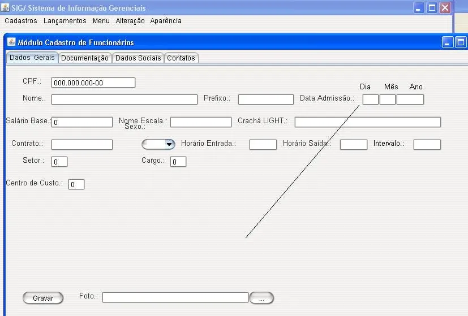Switch to the Dados Sociais tab
This screenshot has width=468, height=316.
point(138,58)
